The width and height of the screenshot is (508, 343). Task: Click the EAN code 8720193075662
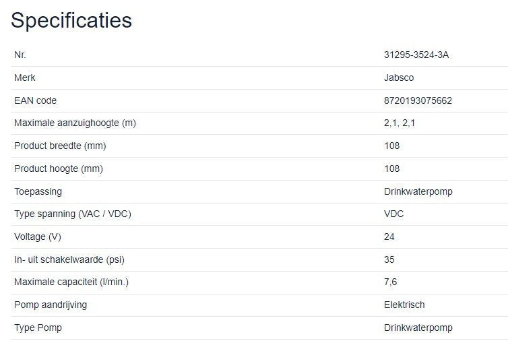(418, 100)
